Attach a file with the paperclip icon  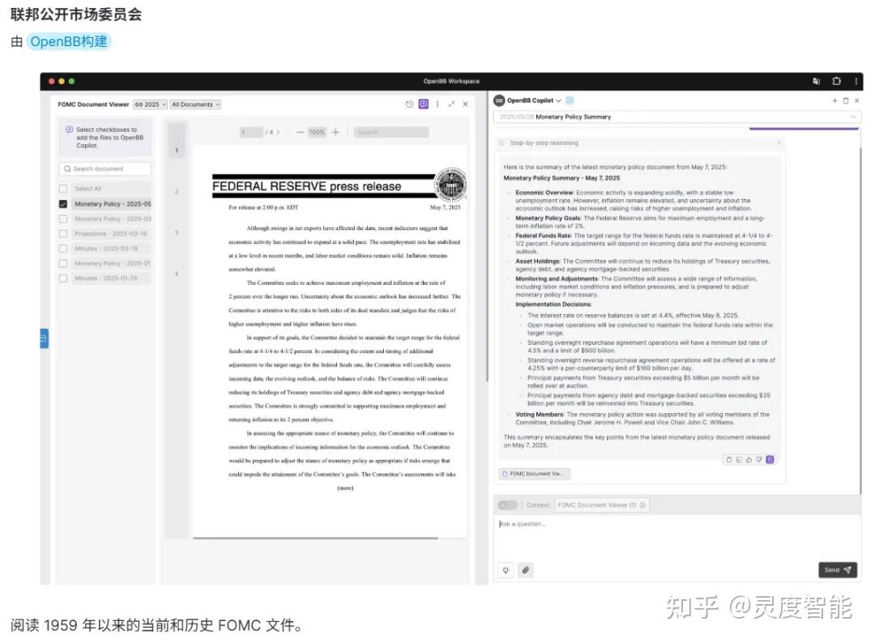(526, 569)
